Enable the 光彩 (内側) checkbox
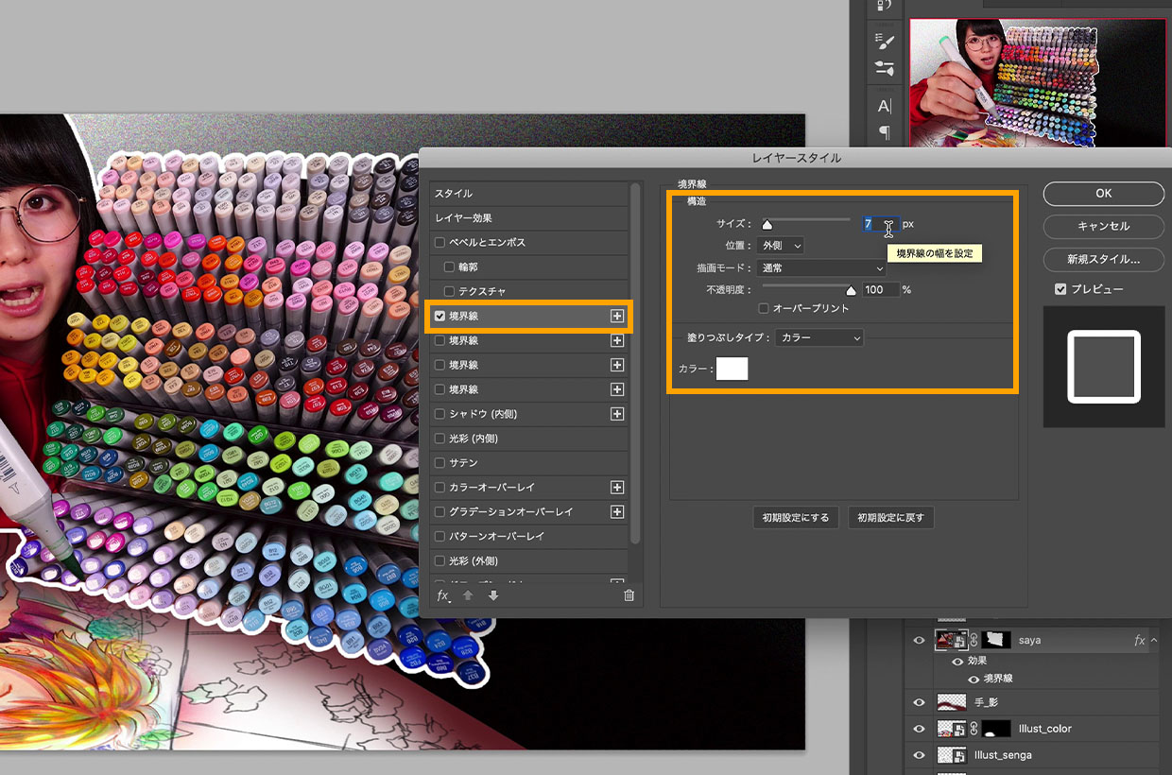The width and height of the screenshot is (1172, 775). click(x=439, y=439)
